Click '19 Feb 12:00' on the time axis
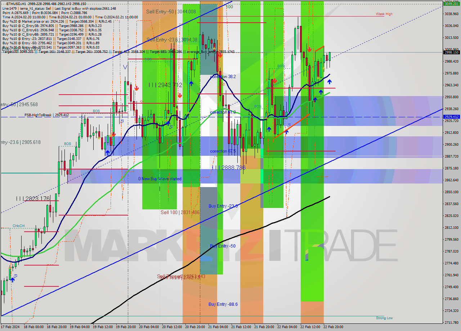The width and height of the screenshot is (461, 331). [103, 327]
